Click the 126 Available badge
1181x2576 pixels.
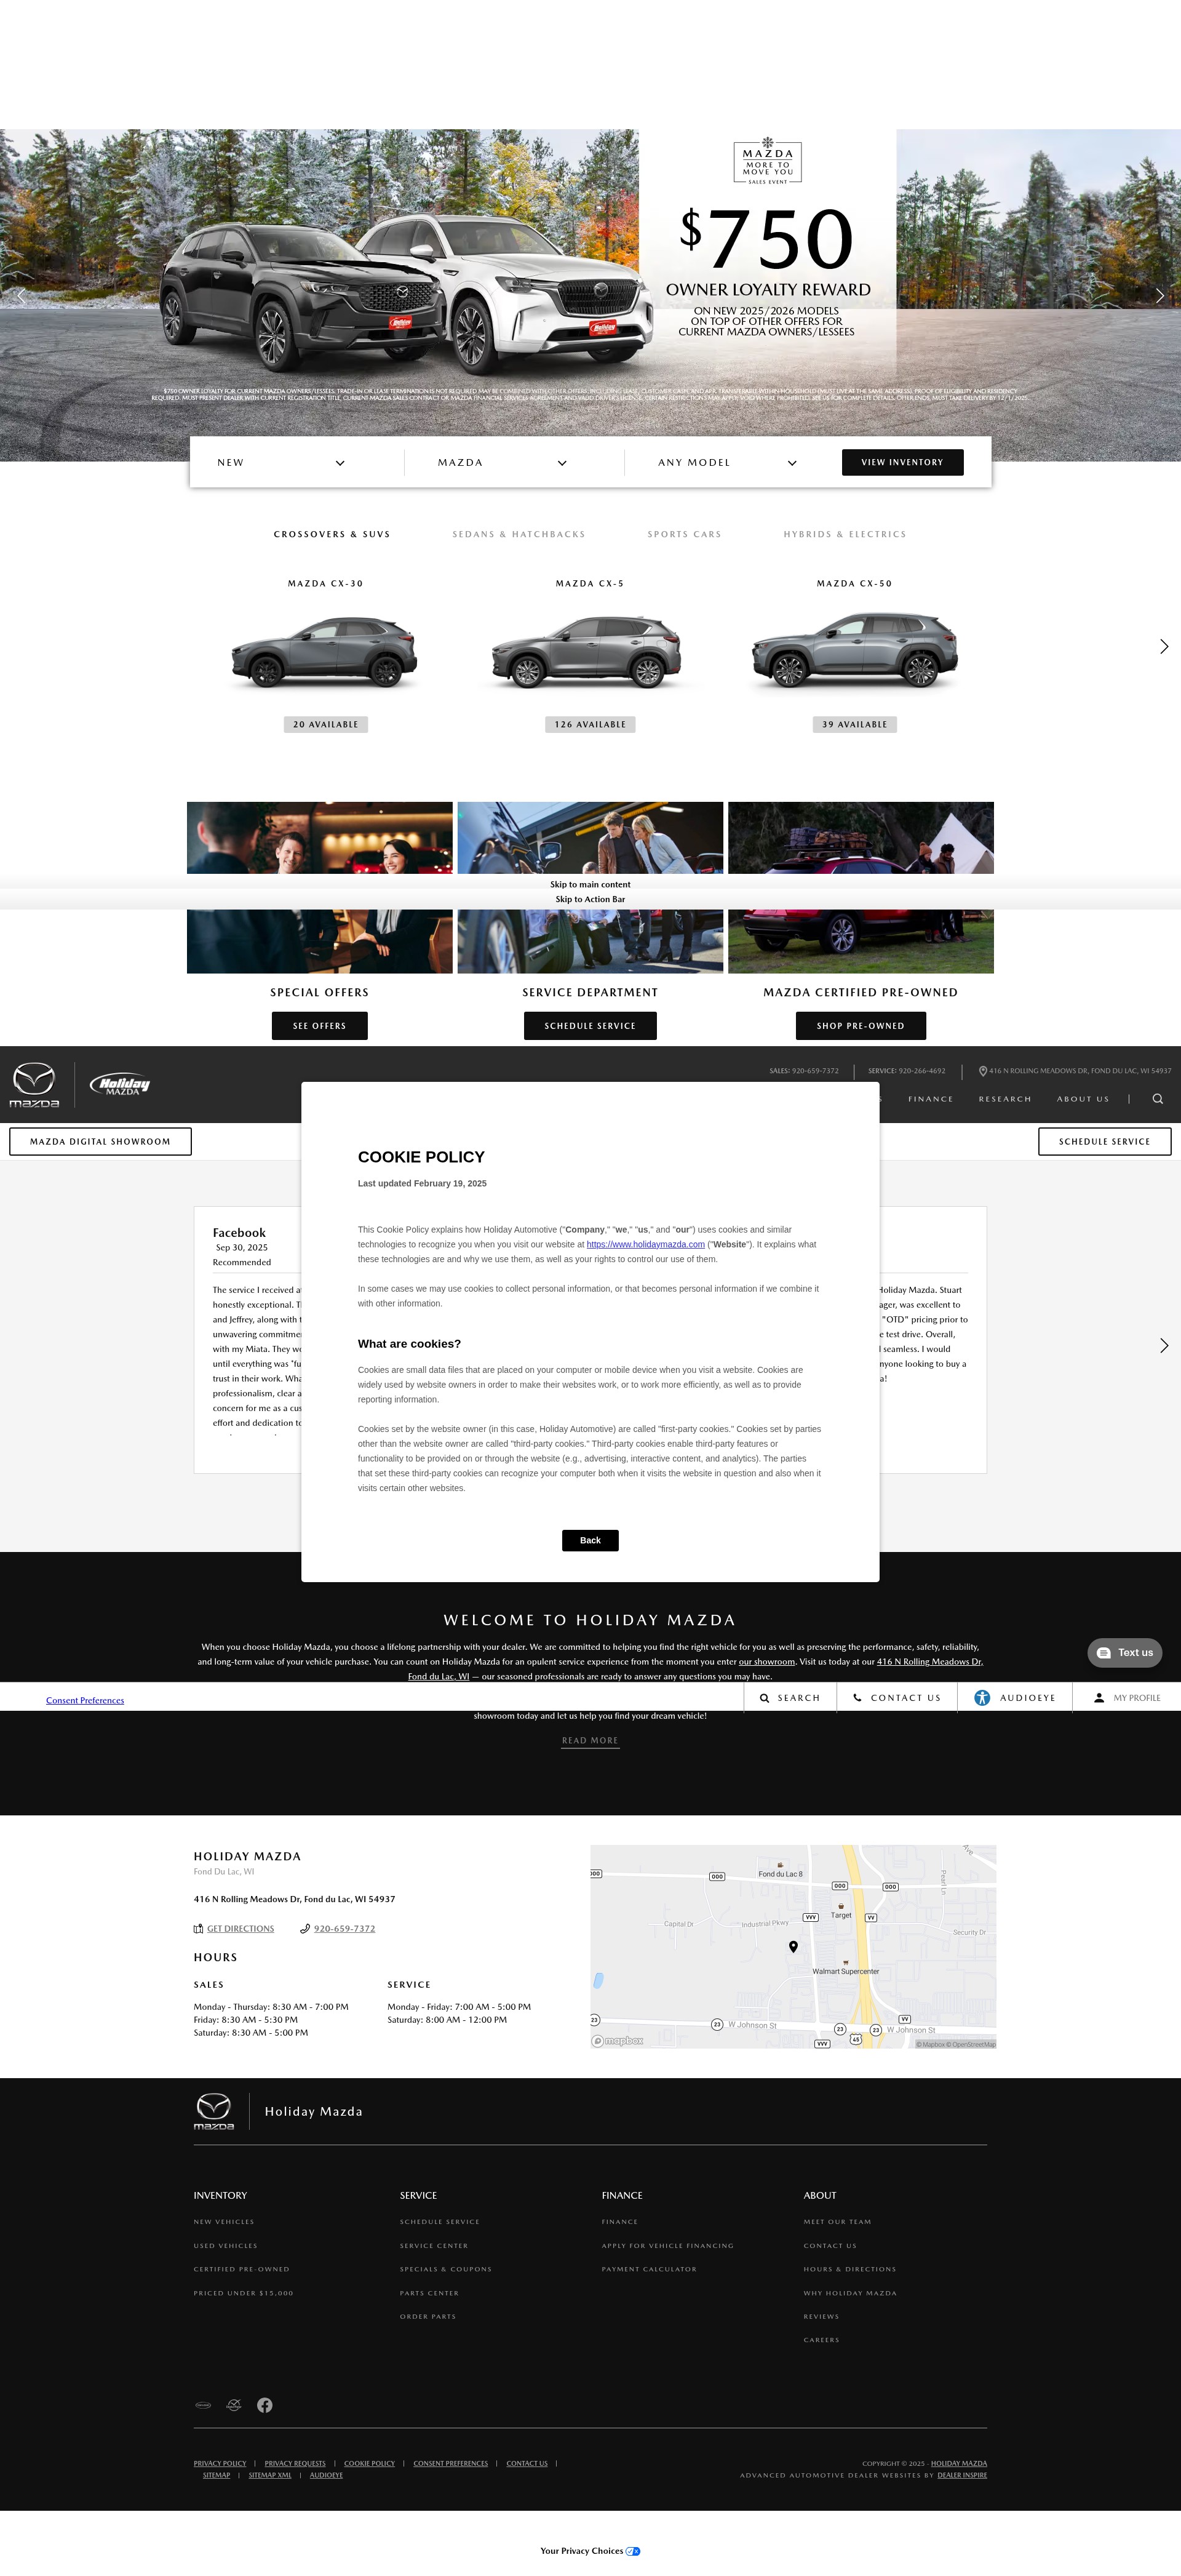590,724
